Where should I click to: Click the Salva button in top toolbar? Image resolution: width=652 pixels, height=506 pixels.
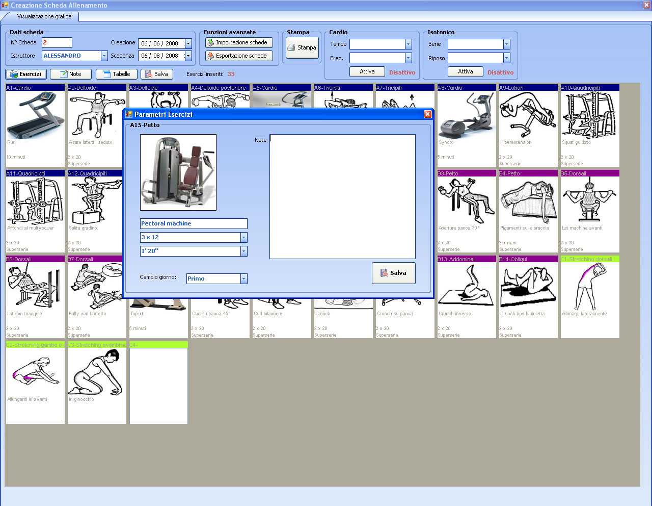[x=156, y=74]
